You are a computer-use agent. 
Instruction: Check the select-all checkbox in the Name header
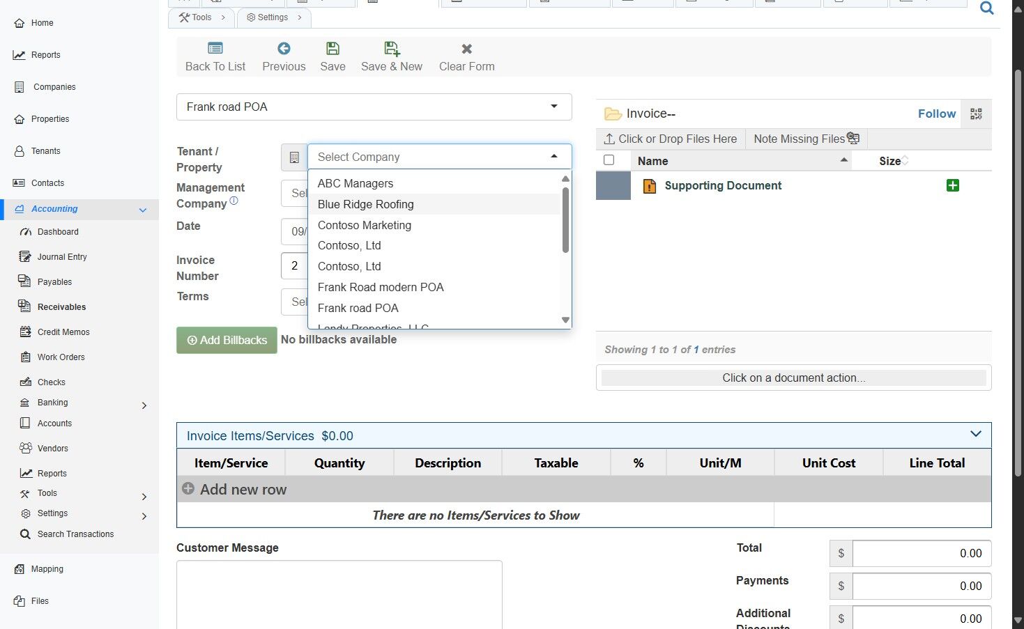point(609,160)
